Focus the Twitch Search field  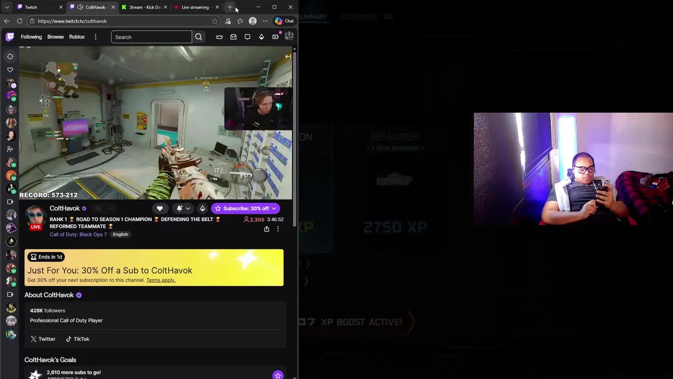point(151,37)
